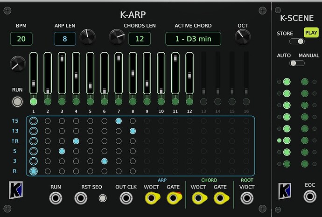Click lit R row cell in column 1
The image size is (322, 217).
click(x=34, y=171)
